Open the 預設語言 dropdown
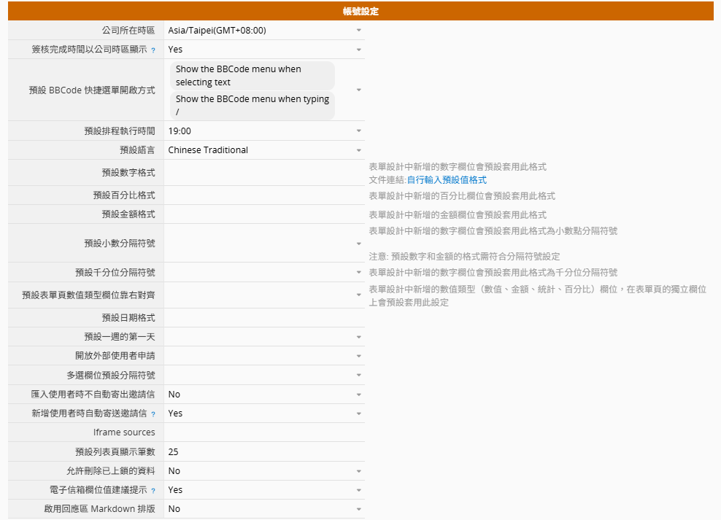 263,150
